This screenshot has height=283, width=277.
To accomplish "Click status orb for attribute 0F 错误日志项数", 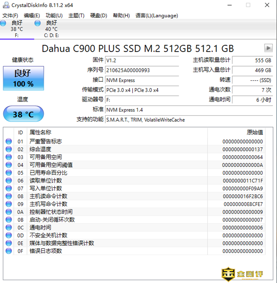I will click(x=9, y=251).
